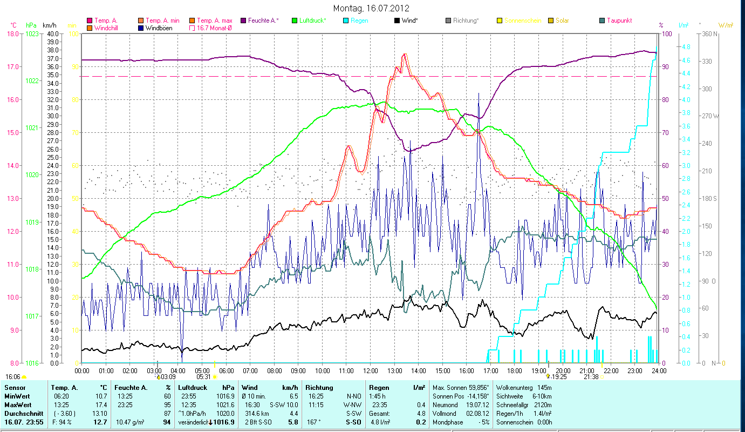Viewport: 745px width, 432px height.
Task: Click the black Wind* legend swatch
Action: pos(397,21)
